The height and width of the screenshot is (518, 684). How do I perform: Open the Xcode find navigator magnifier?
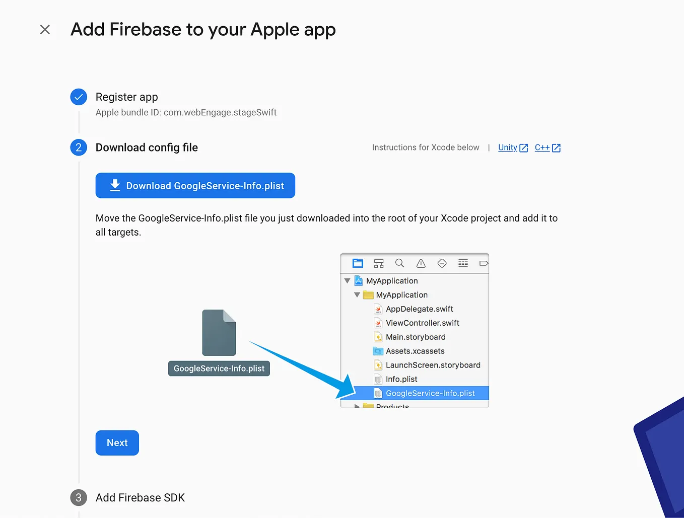click(x=400, y=263)
